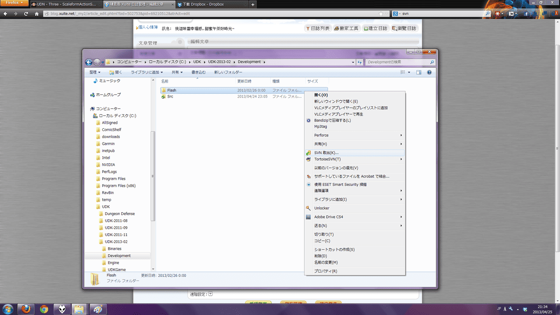Select Dungeon Defense in folder tree
560x315 pixels.
click(x=120, y=214)
